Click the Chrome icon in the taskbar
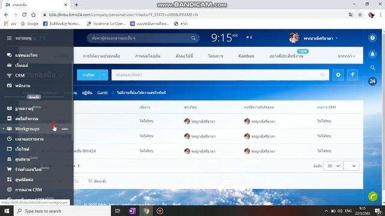 point(146,211)
